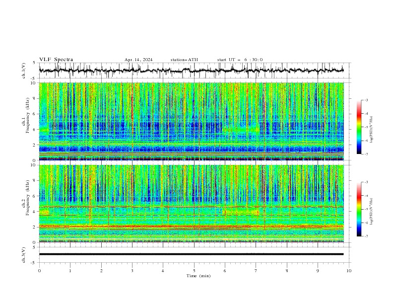393x304 pixels.
Task: Click the ch.1 voltage waveform trace
Action: [x=191, y=71]
